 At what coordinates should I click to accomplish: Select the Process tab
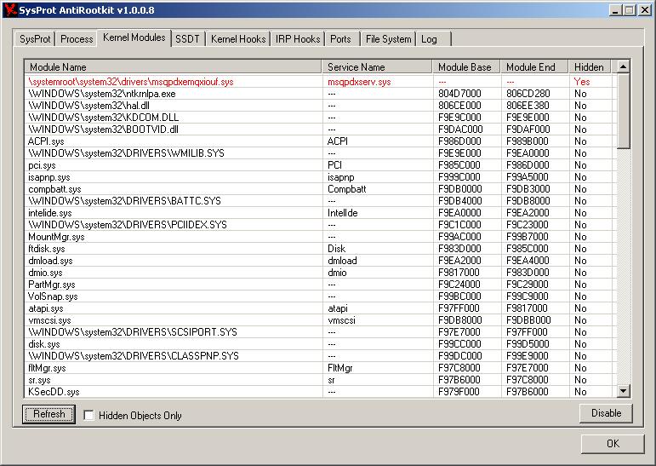(x=77, y=39)
